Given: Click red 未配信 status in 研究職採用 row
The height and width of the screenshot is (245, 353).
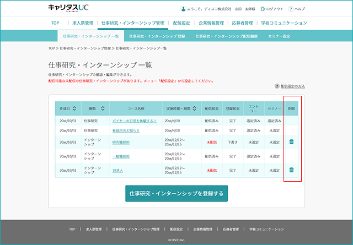Looking at the screenshot, I should click(x=212, y=142).
